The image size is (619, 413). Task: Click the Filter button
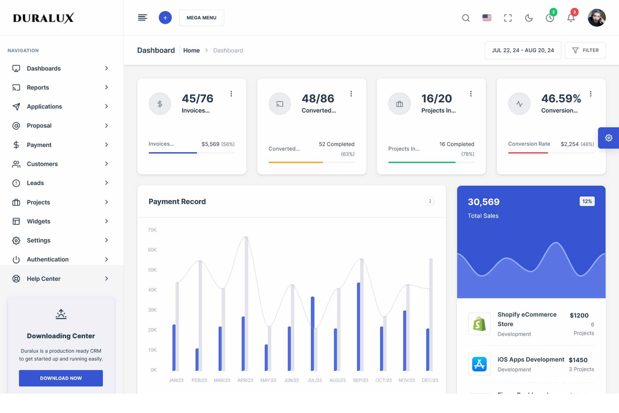[x=585, y=50]
